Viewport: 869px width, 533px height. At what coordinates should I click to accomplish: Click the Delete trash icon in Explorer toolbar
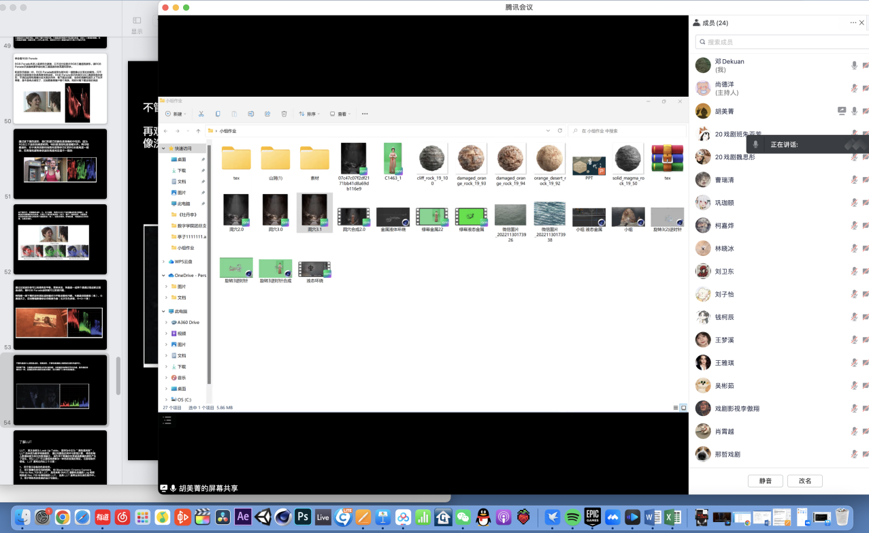coord(284,114)
